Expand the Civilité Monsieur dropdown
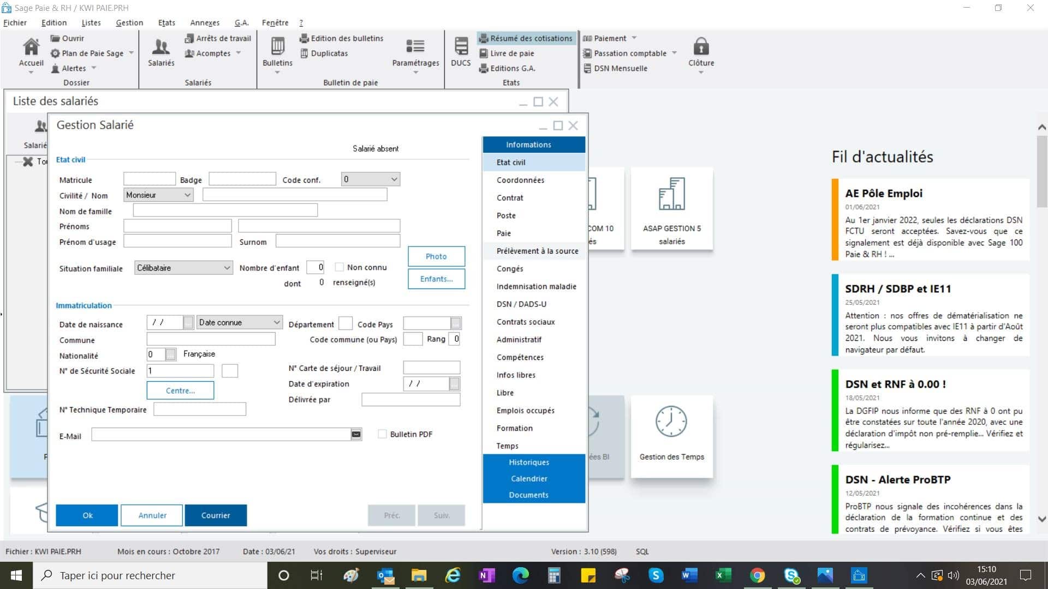The width and height of the screenshot is (1048, 589). (x=187, y=195)
